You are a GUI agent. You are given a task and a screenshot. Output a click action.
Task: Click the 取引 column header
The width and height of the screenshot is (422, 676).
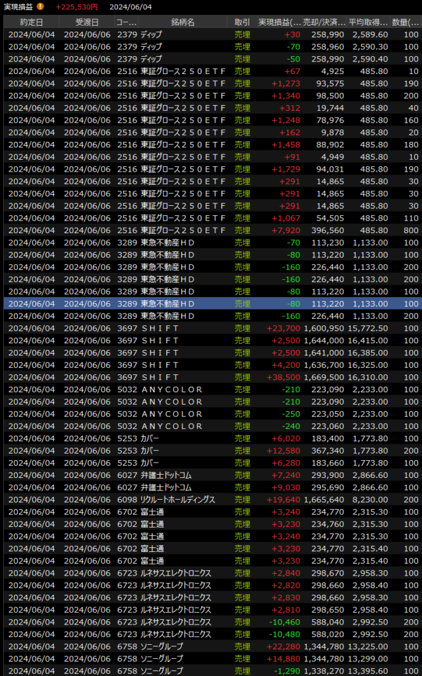[x=242, y=22]
